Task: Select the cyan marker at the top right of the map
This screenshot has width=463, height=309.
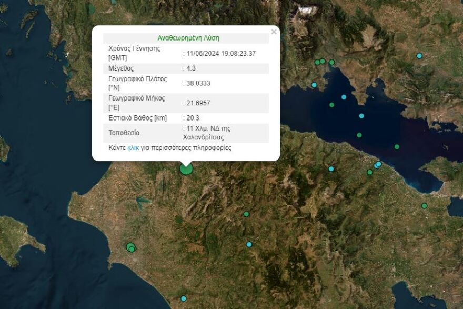Action: (419, 55)
